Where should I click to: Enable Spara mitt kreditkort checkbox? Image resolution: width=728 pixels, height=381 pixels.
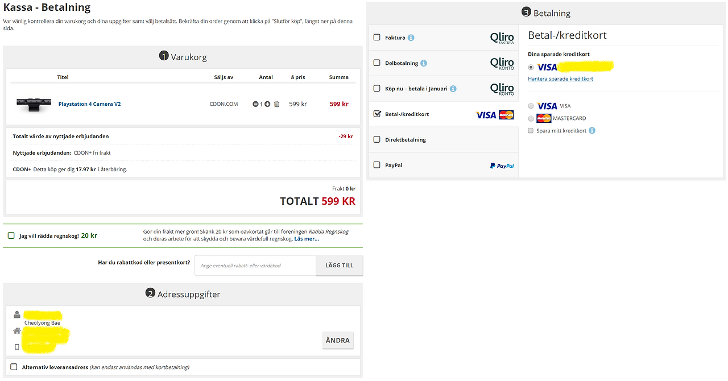pos(531,130)
